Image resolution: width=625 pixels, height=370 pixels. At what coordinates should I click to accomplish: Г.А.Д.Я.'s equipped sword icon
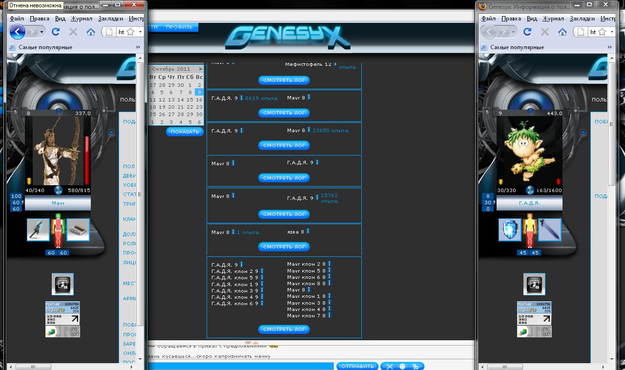[550, 230]
